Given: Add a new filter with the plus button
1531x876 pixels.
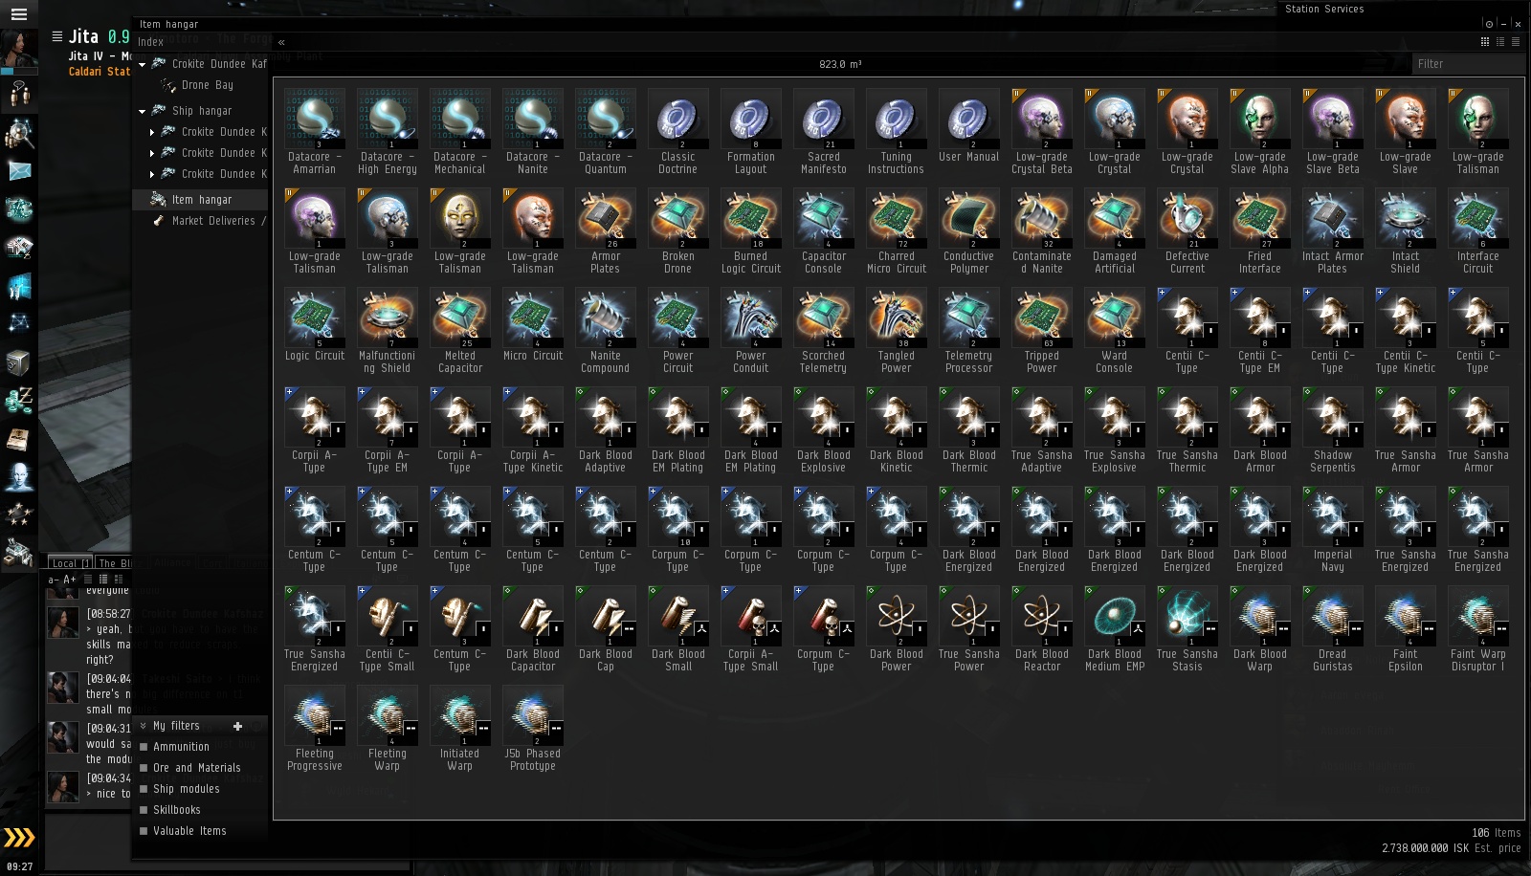Looking at the screenshot, I should click(x=237, y=726).
